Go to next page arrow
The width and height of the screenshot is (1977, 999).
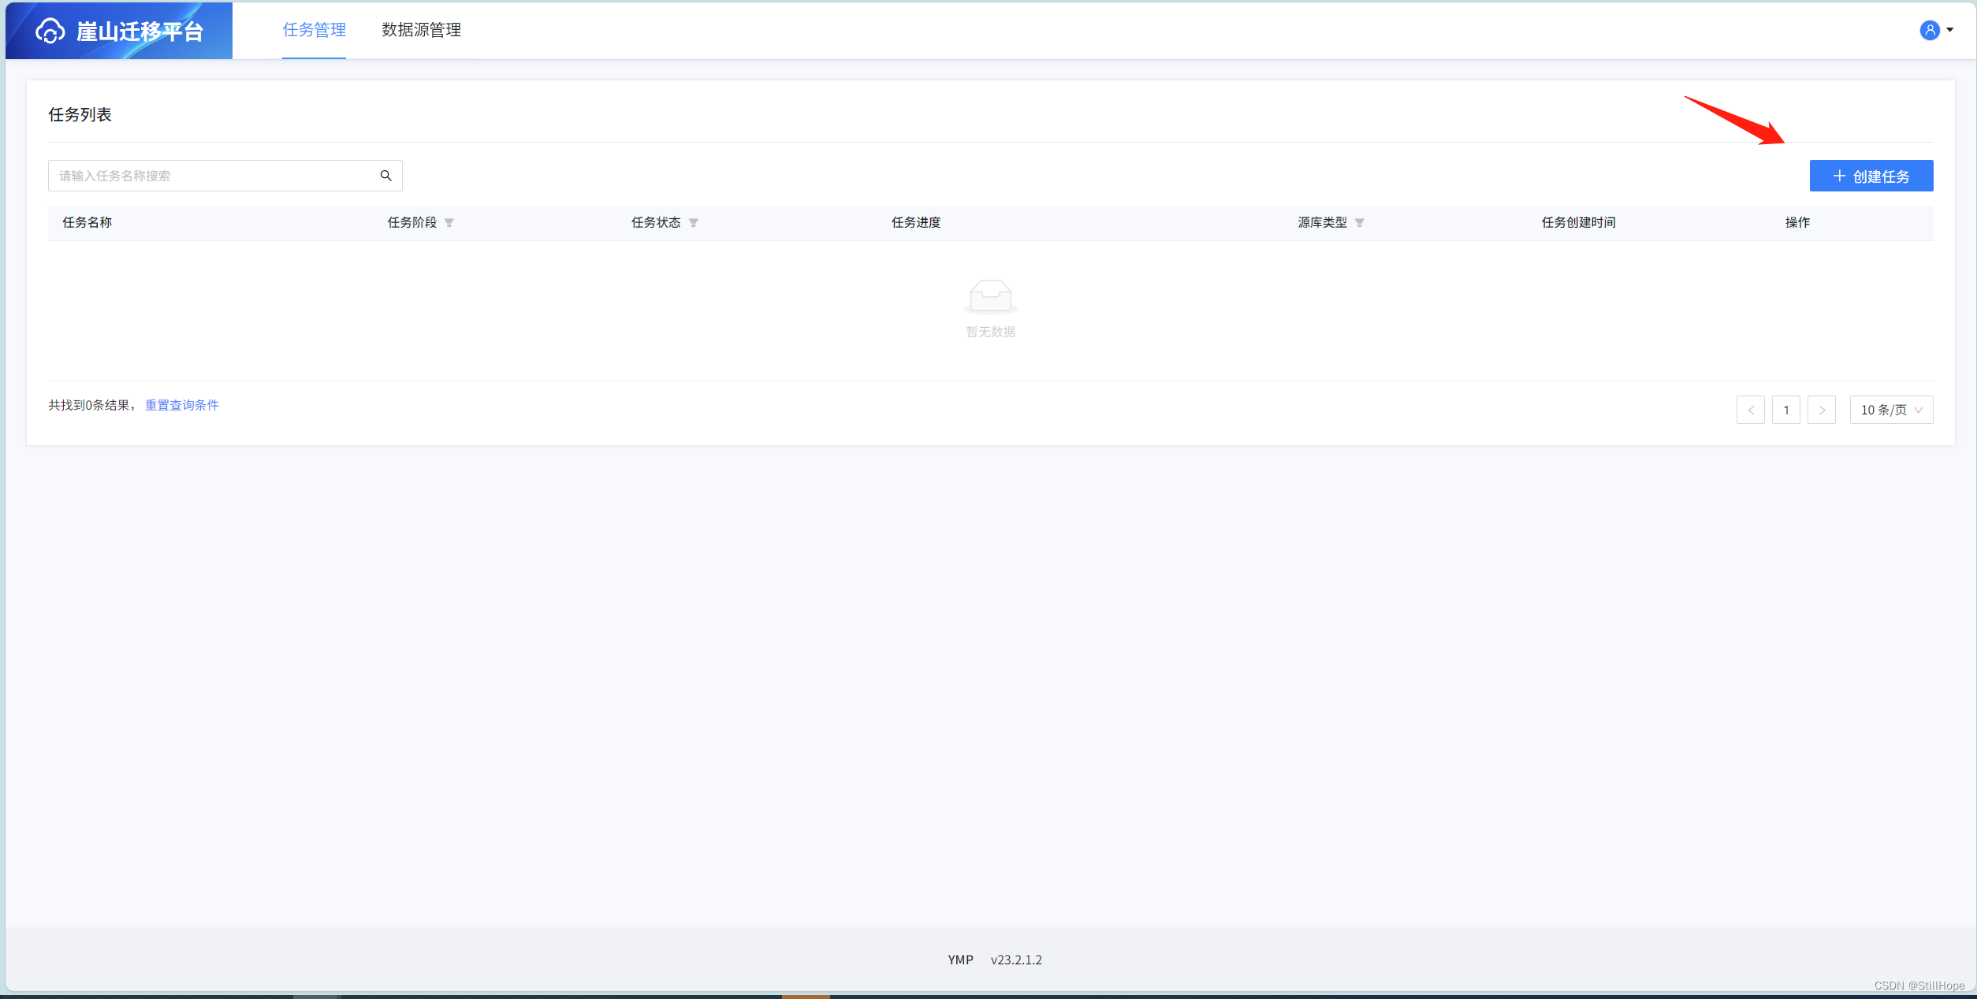coord(1822,410)
